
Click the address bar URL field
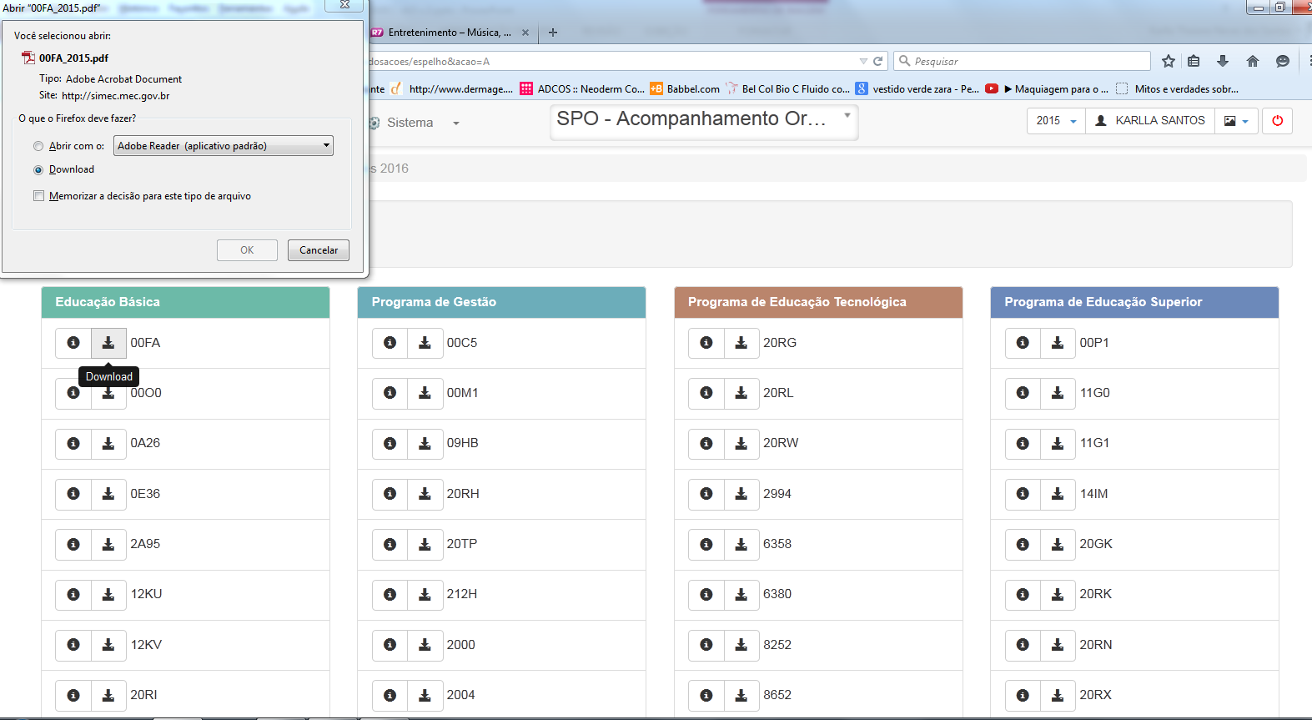pos(612,61)
